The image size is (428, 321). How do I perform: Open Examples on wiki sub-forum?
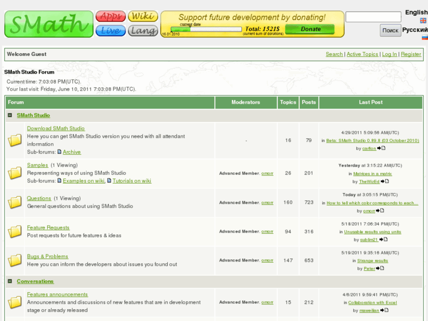(84, 181)
